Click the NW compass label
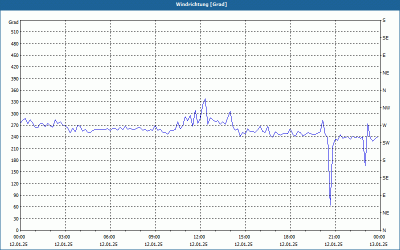This screenshot has height=250, width=400. [386, 108]
